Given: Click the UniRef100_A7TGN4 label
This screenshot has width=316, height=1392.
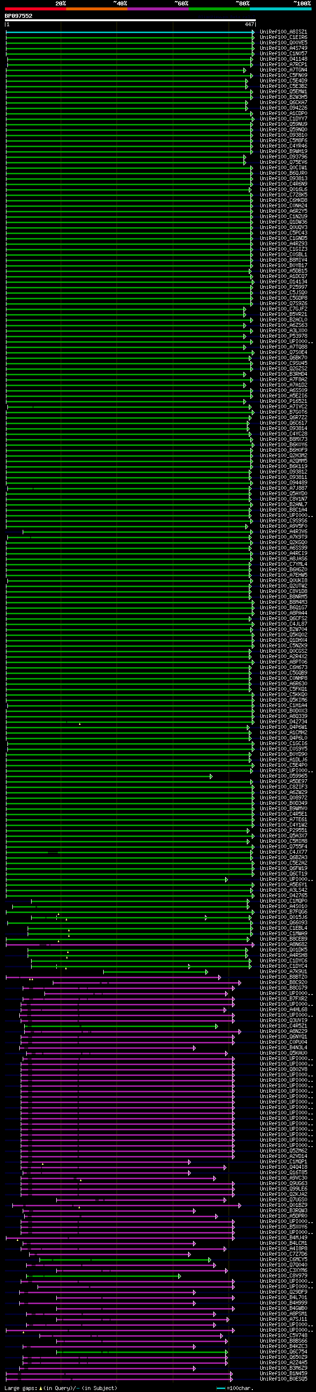Looking at the screenshot, I should click(283, 70).
